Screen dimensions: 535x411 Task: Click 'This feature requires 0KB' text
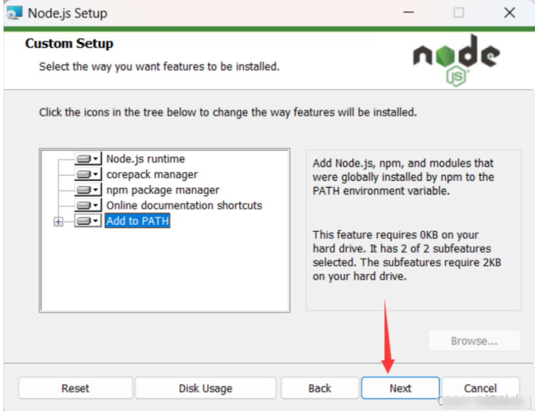[407, 255]
